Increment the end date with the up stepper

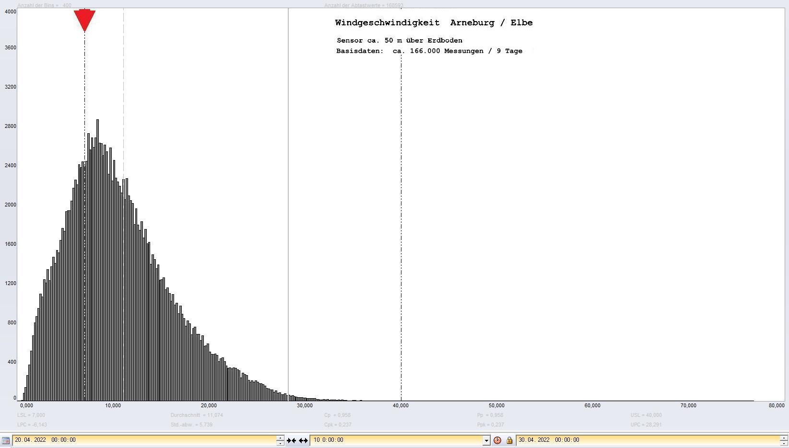pos(784,437)
